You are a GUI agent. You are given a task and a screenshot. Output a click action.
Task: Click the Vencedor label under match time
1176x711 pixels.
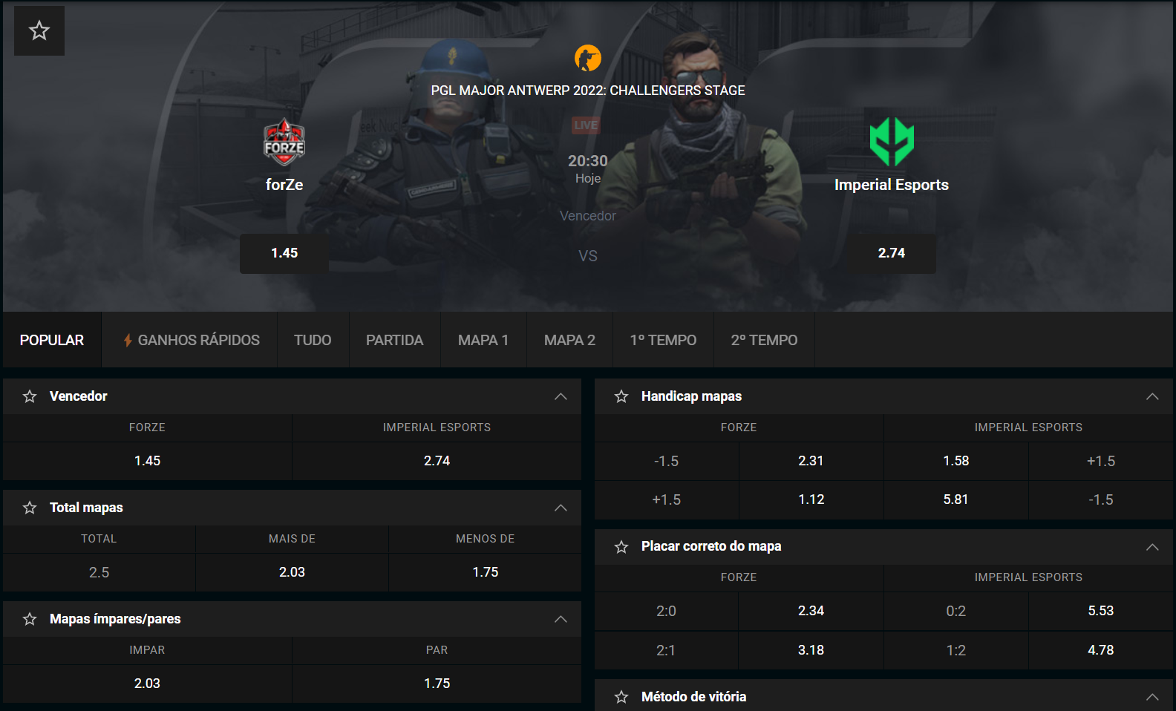click(588, 216)
